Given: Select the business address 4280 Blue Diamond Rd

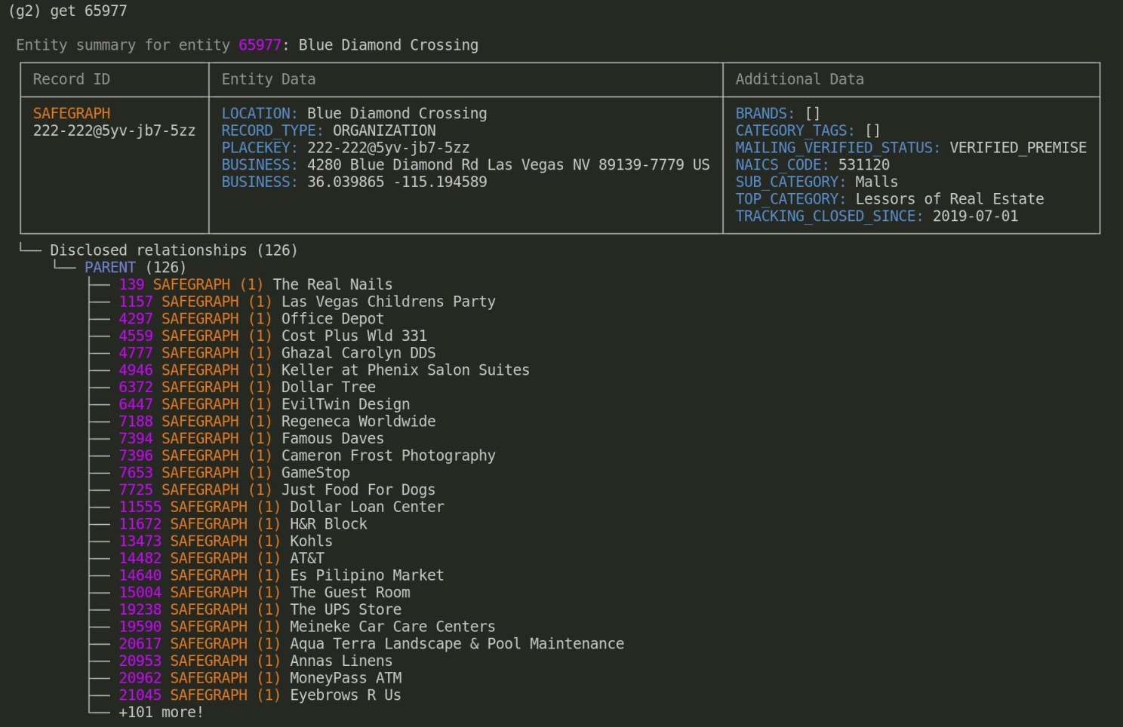Looking at the screenshot, I should point(509,165).
